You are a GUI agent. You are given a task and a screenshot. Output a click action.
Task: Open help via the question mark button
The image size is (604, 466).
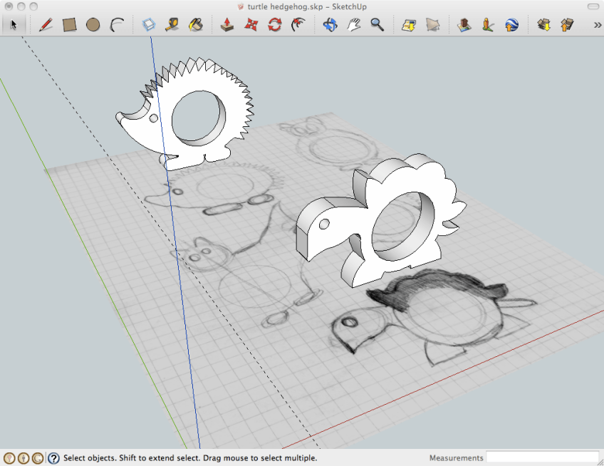coord(56,458)
